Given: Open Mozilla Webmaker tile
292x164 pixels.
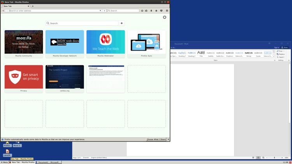Looking at the screenshot, I should (106, 44).
